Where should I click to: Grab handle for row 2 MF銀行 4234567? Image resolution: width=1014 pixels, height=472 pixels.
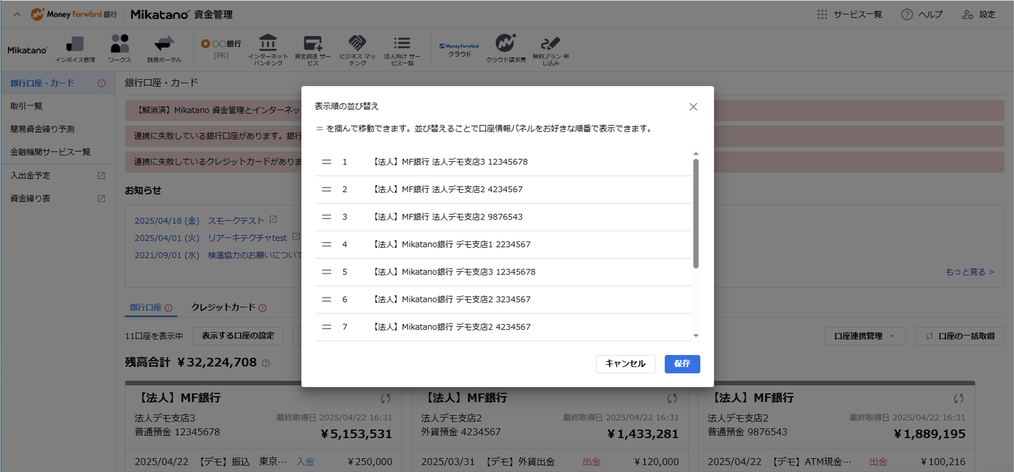326,189
